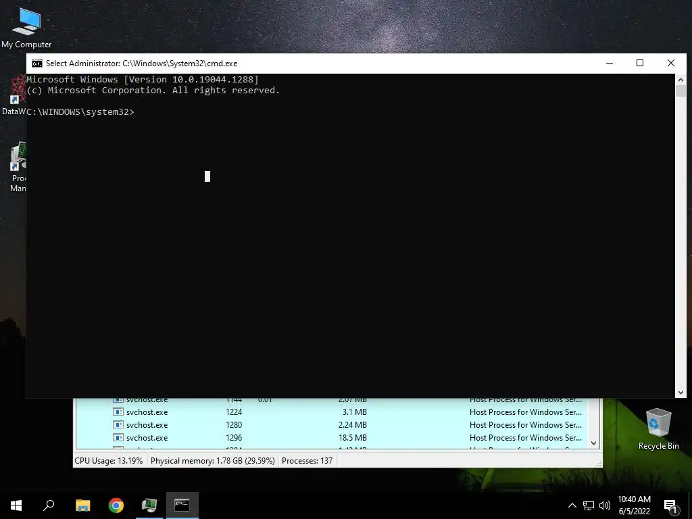Click the process list scroll-down arrow
Screen dimensions: 692x519
(x=593, y=443)
